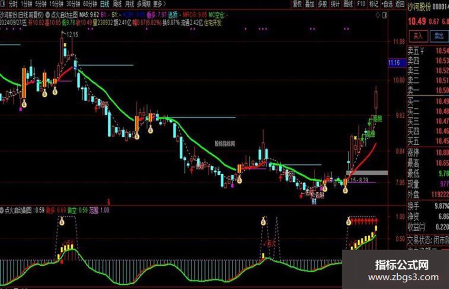Click 点火启动副图 indicator label
This screenshot has height=289, width=449.
[x=19, y=210]
